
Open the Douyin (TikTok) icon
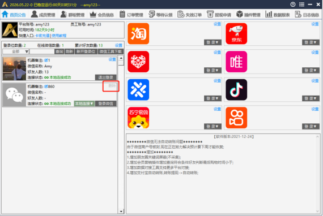tap(236, 89)
